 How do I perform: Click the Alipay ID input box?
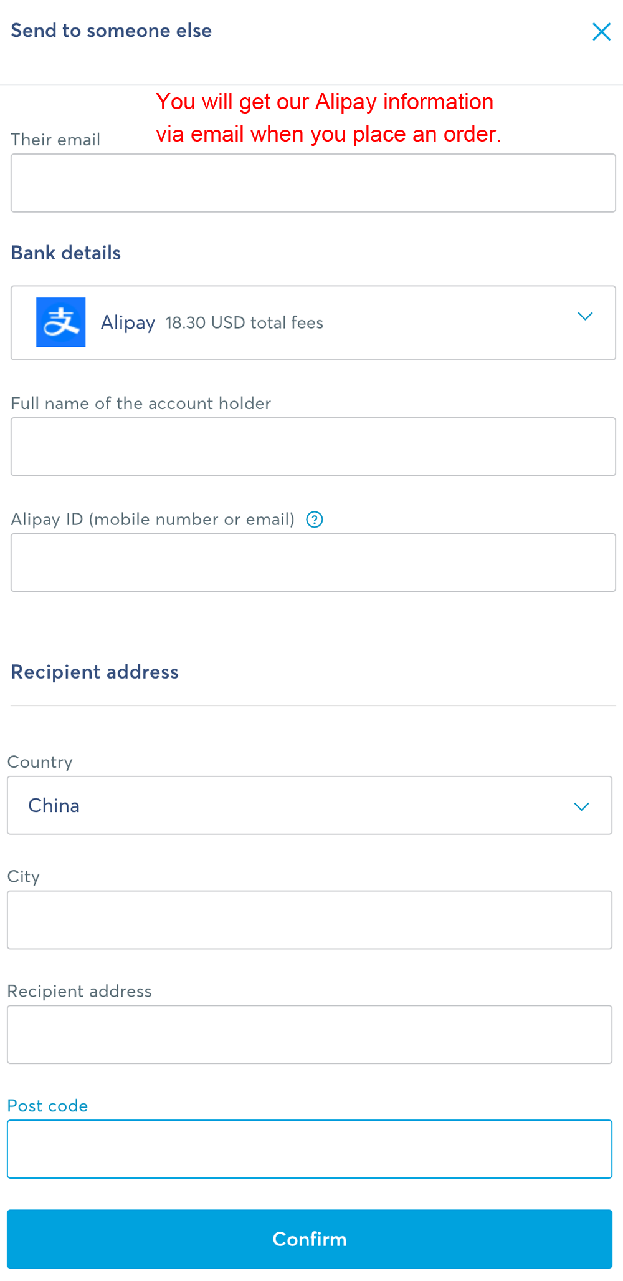pos(313,563)
